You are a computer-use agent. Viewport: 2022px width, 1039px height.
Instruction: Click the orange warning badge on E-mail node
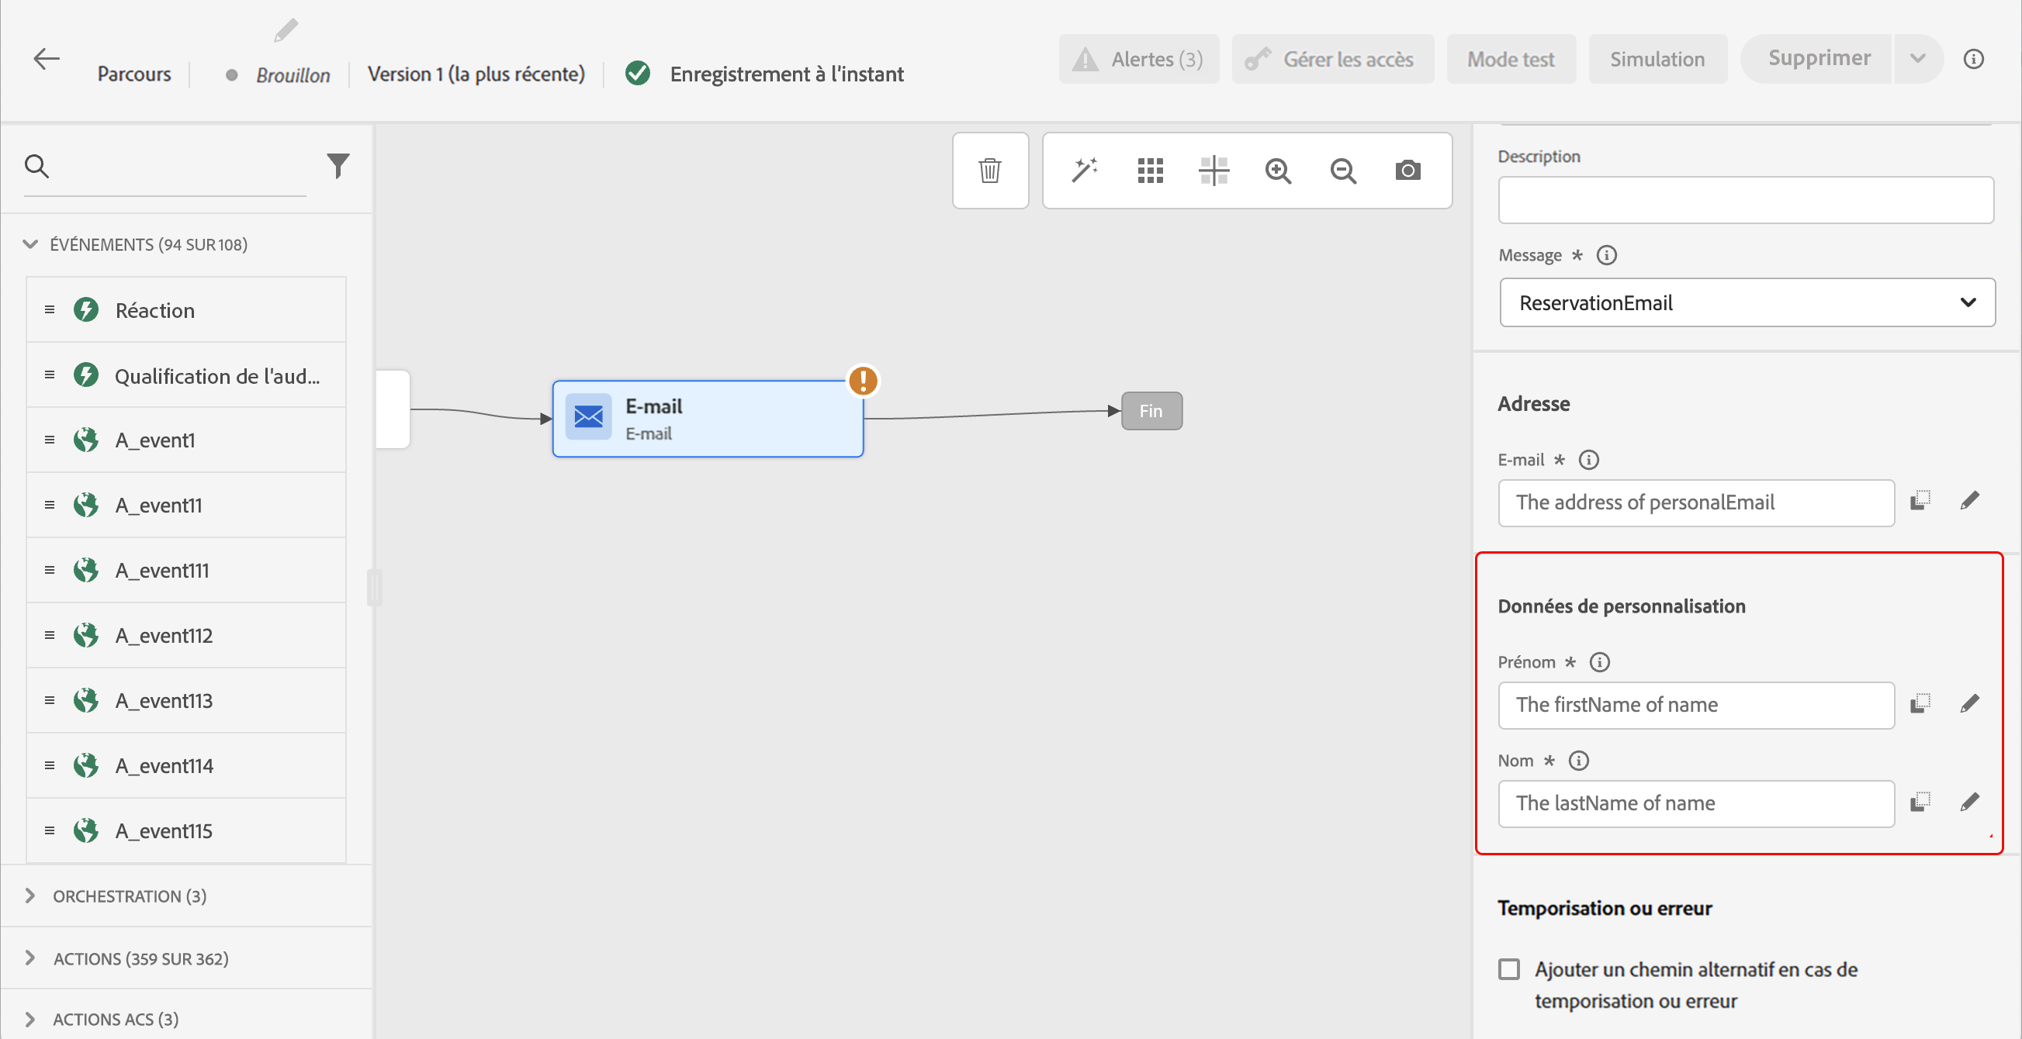(863, 381)
